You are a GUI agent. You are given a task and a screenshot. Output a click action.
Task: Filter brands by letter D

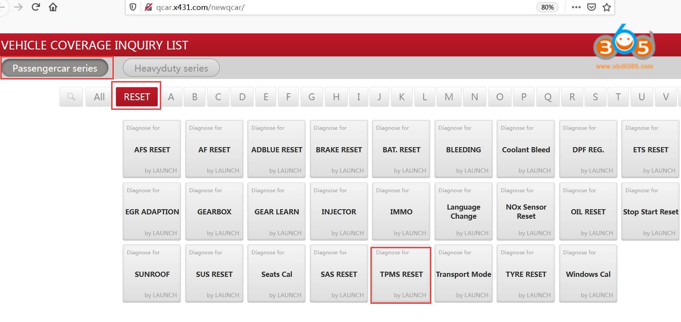pos(242,97)
